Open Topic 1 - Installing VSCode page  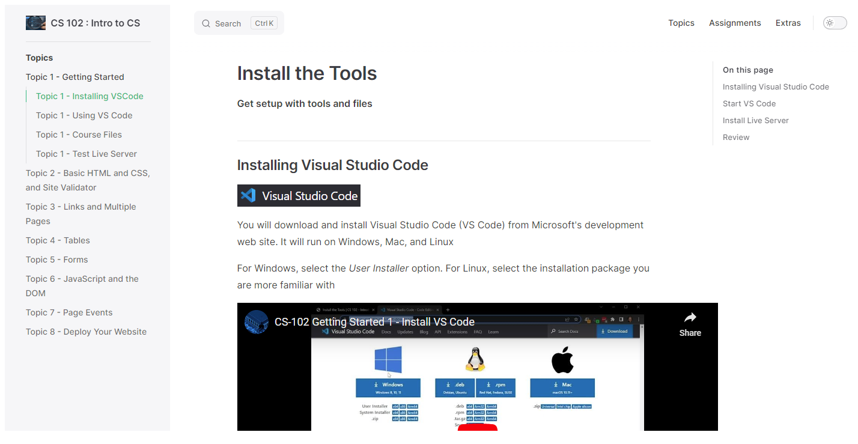[90, 96]
